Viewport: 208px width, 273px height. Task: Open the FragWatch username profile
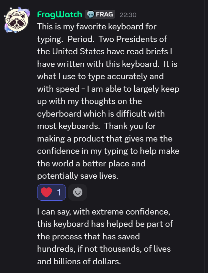coord(59,14)
